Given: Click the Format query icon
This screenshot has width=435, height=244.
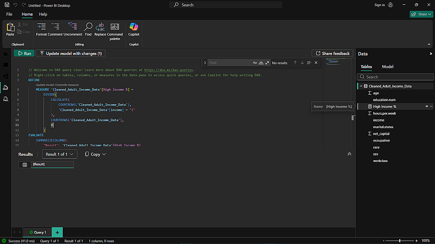Looking at the screenshot, I should pos(41,27).
